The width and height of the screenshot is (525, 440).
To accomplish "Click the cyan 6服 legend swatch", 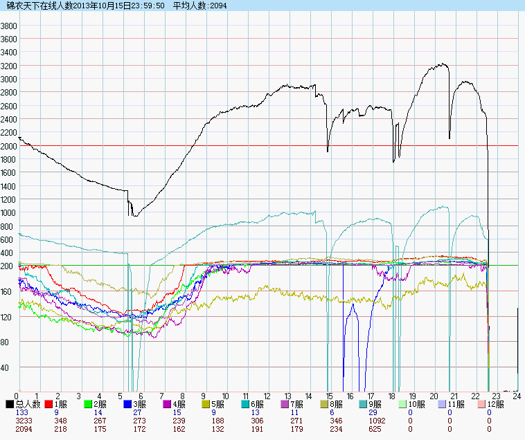I will click(246, 404).
